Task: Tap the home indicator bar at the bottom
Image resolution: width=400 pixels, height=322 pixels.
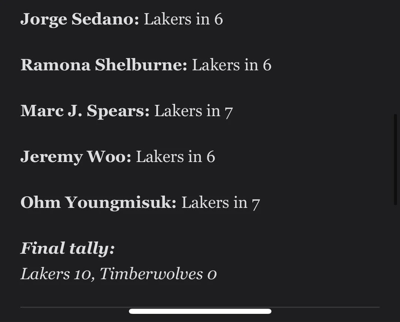Action: click(200, 311)
